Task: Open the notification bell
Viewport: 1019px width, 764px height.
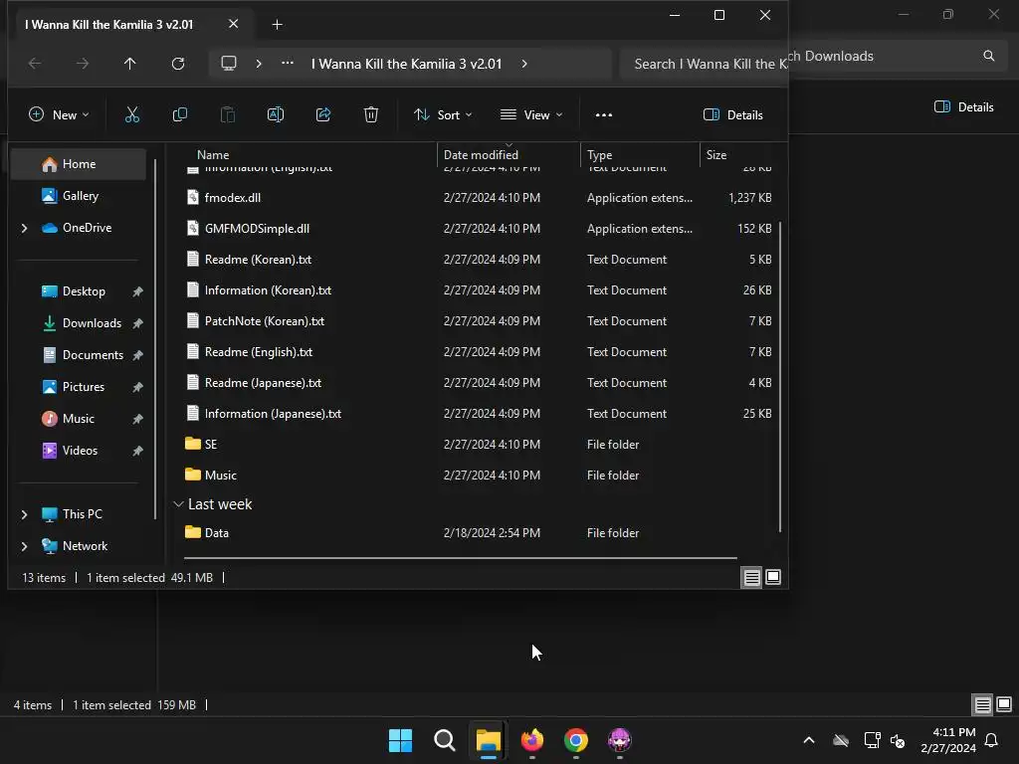Action: 992,740
